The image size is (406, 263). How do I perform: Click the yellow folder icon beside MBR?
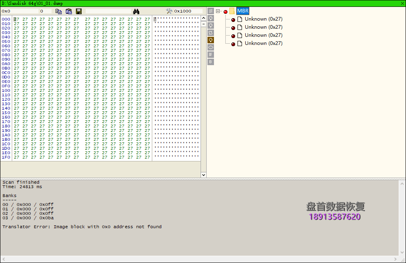232,11
